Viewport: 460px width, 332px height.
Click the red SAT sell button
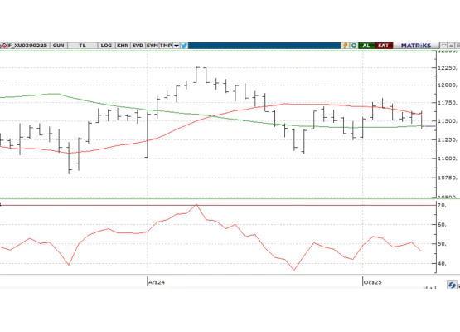(384, 46)
